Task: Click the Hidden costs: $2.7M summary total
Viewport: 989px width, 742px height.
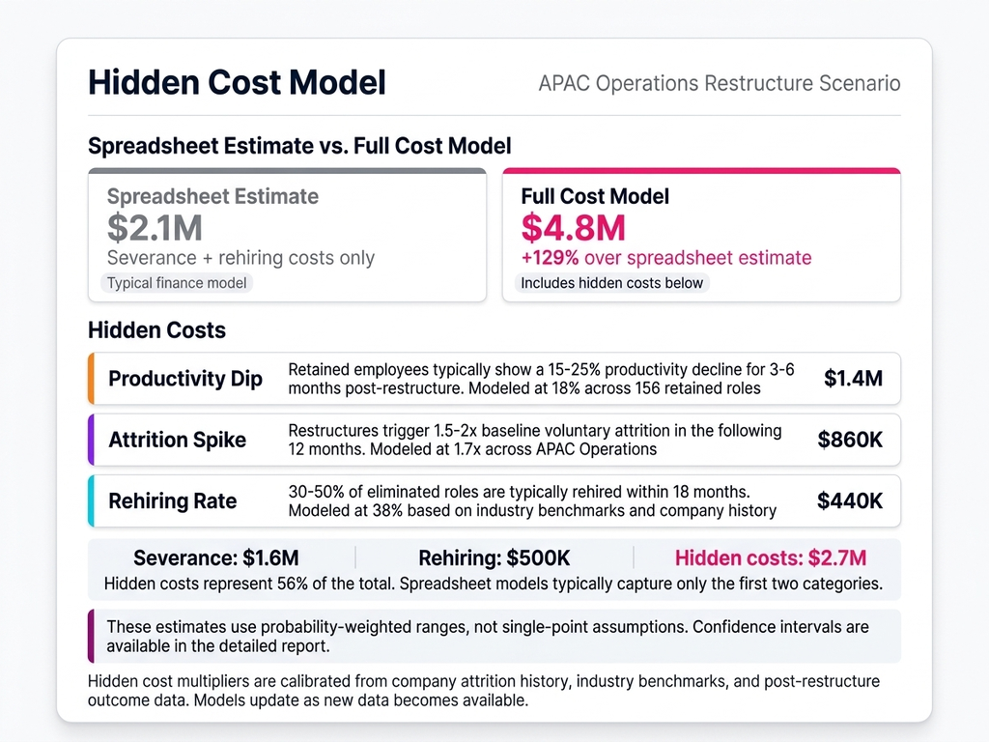Action: coord(770,557)
